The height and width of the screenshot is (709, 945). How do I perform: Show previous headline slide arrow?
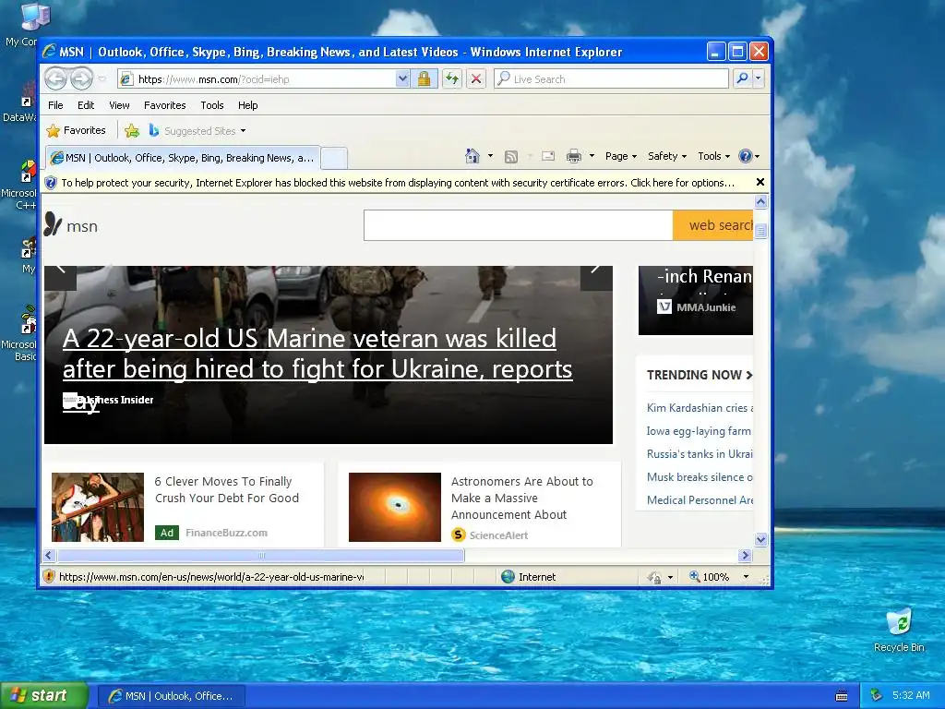click(60, 278)
